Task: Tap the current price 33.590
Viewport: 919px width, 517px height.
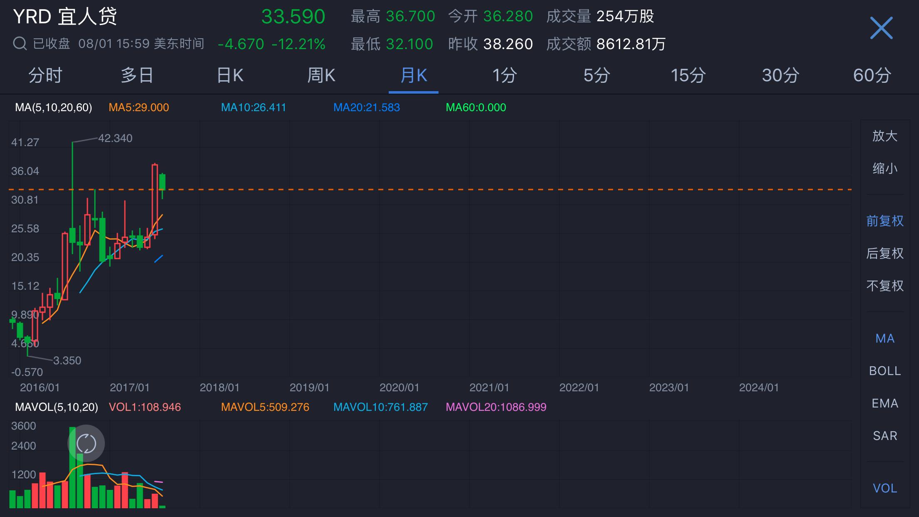Action: pos(293,17)
